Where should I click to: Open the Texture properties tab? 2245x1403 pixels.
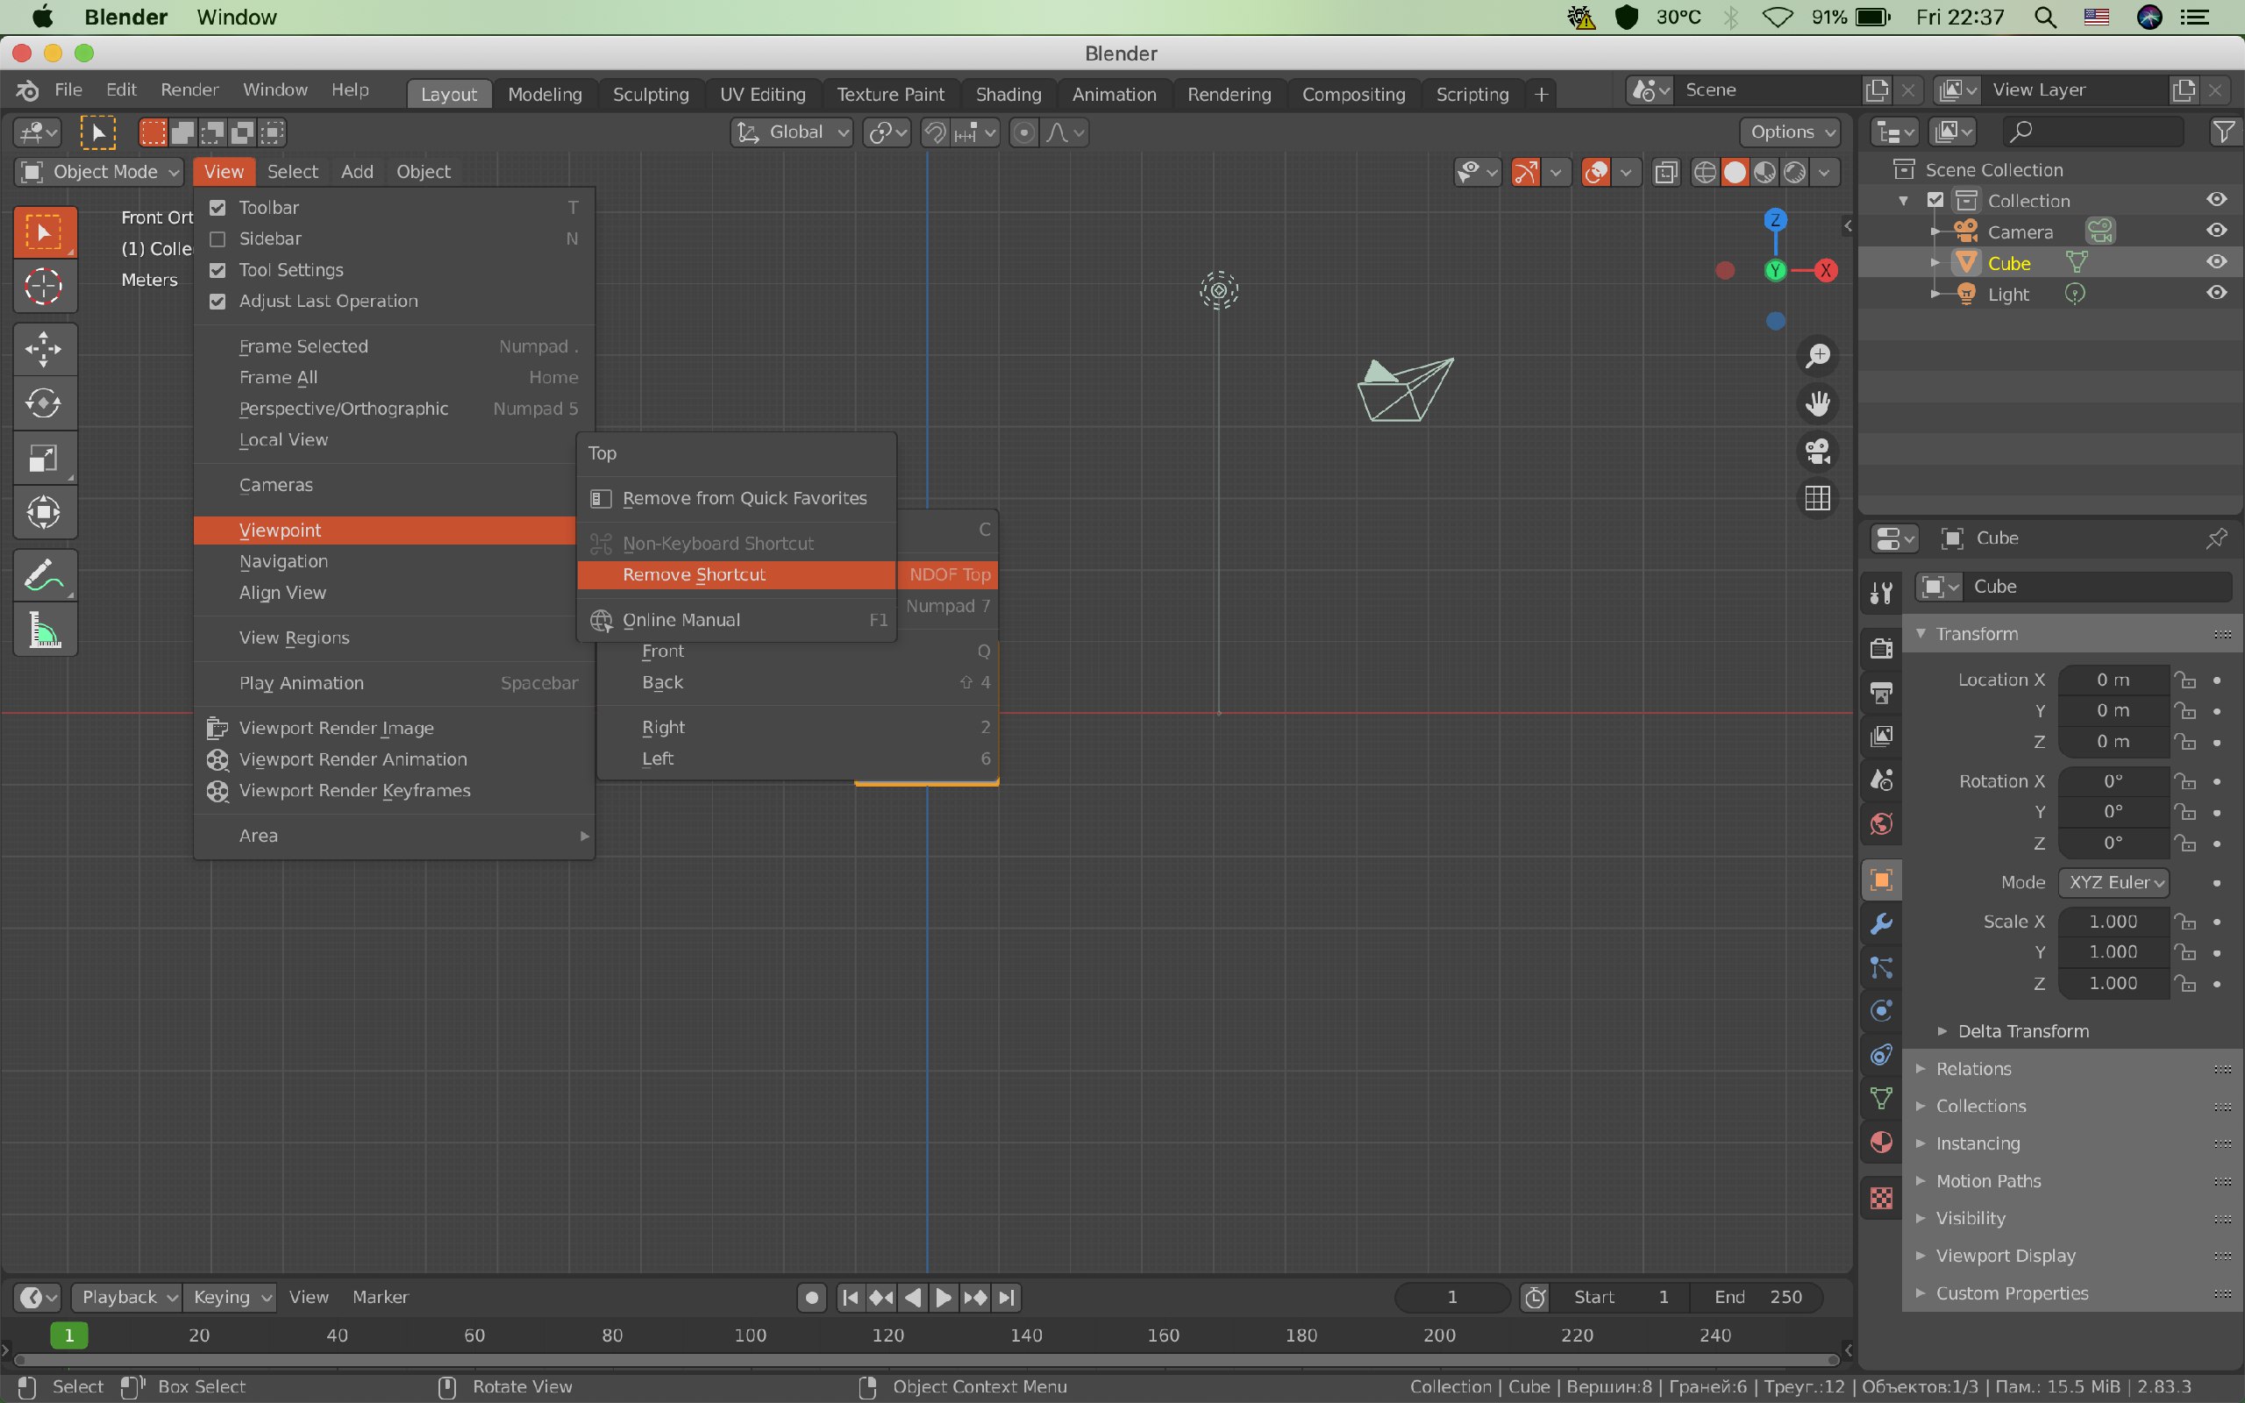coord(1880,1198)
